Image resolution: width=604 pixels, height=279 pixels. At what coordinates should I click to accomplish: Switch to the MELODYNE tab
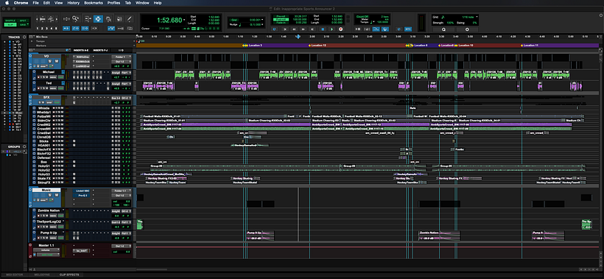point(41,275)
